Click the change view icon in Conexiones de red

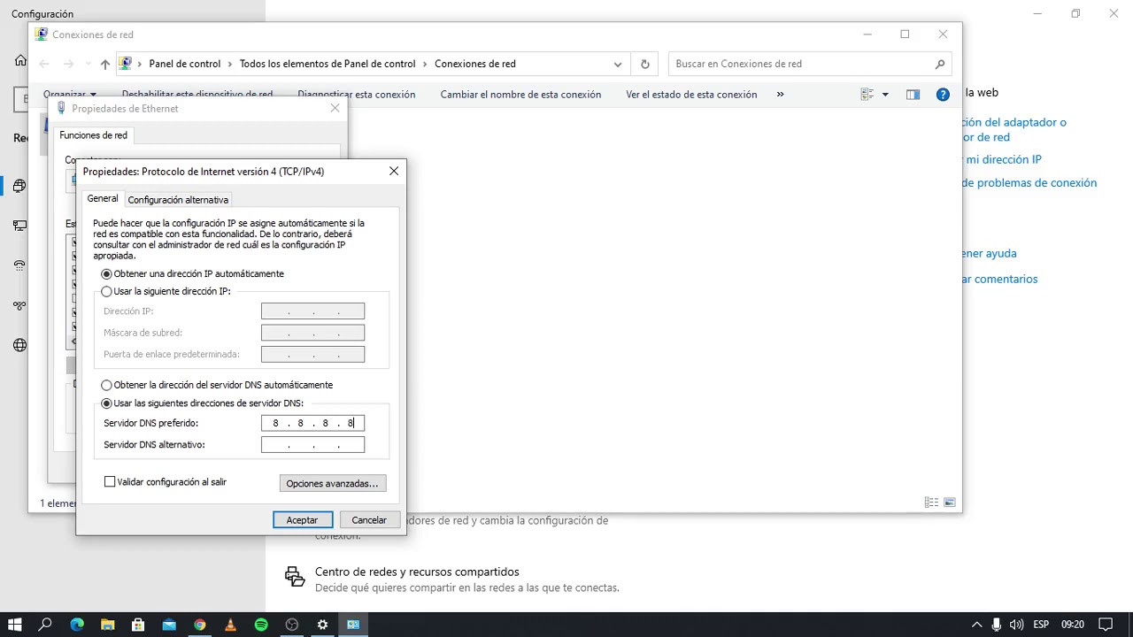tap(867, 95)
